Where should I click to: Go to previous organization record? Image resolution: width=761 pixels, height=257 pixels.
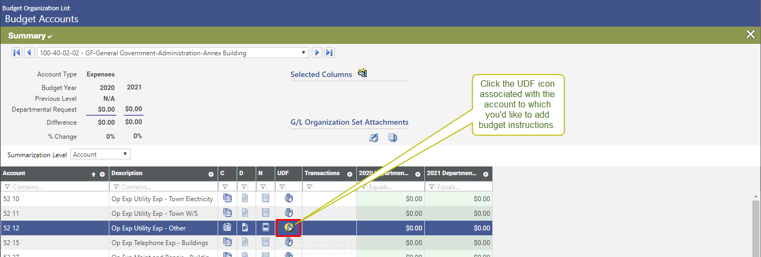click(x=29, y=53)
